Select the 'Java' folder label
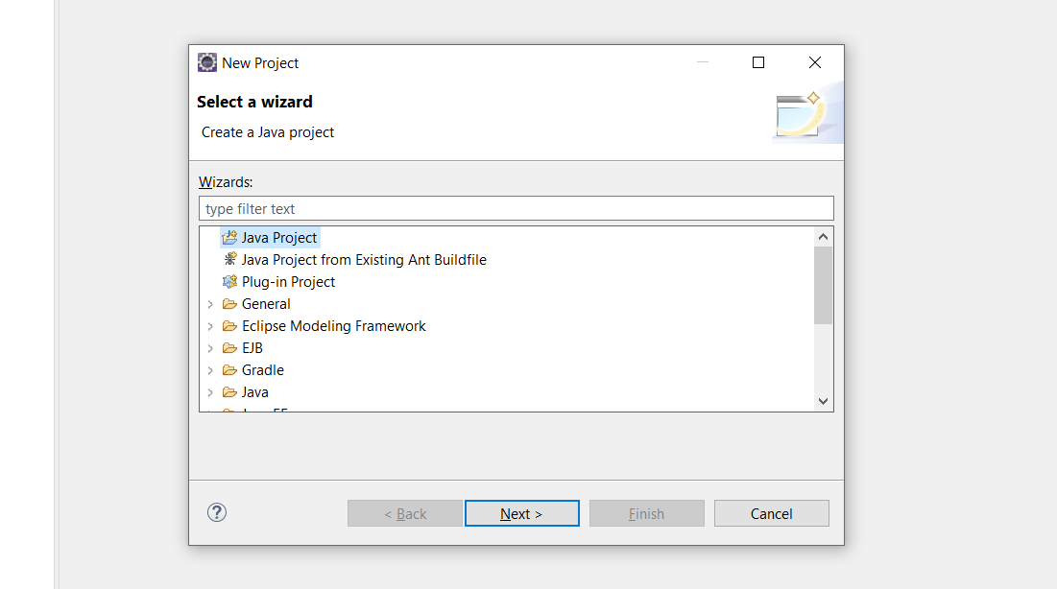 254,392
